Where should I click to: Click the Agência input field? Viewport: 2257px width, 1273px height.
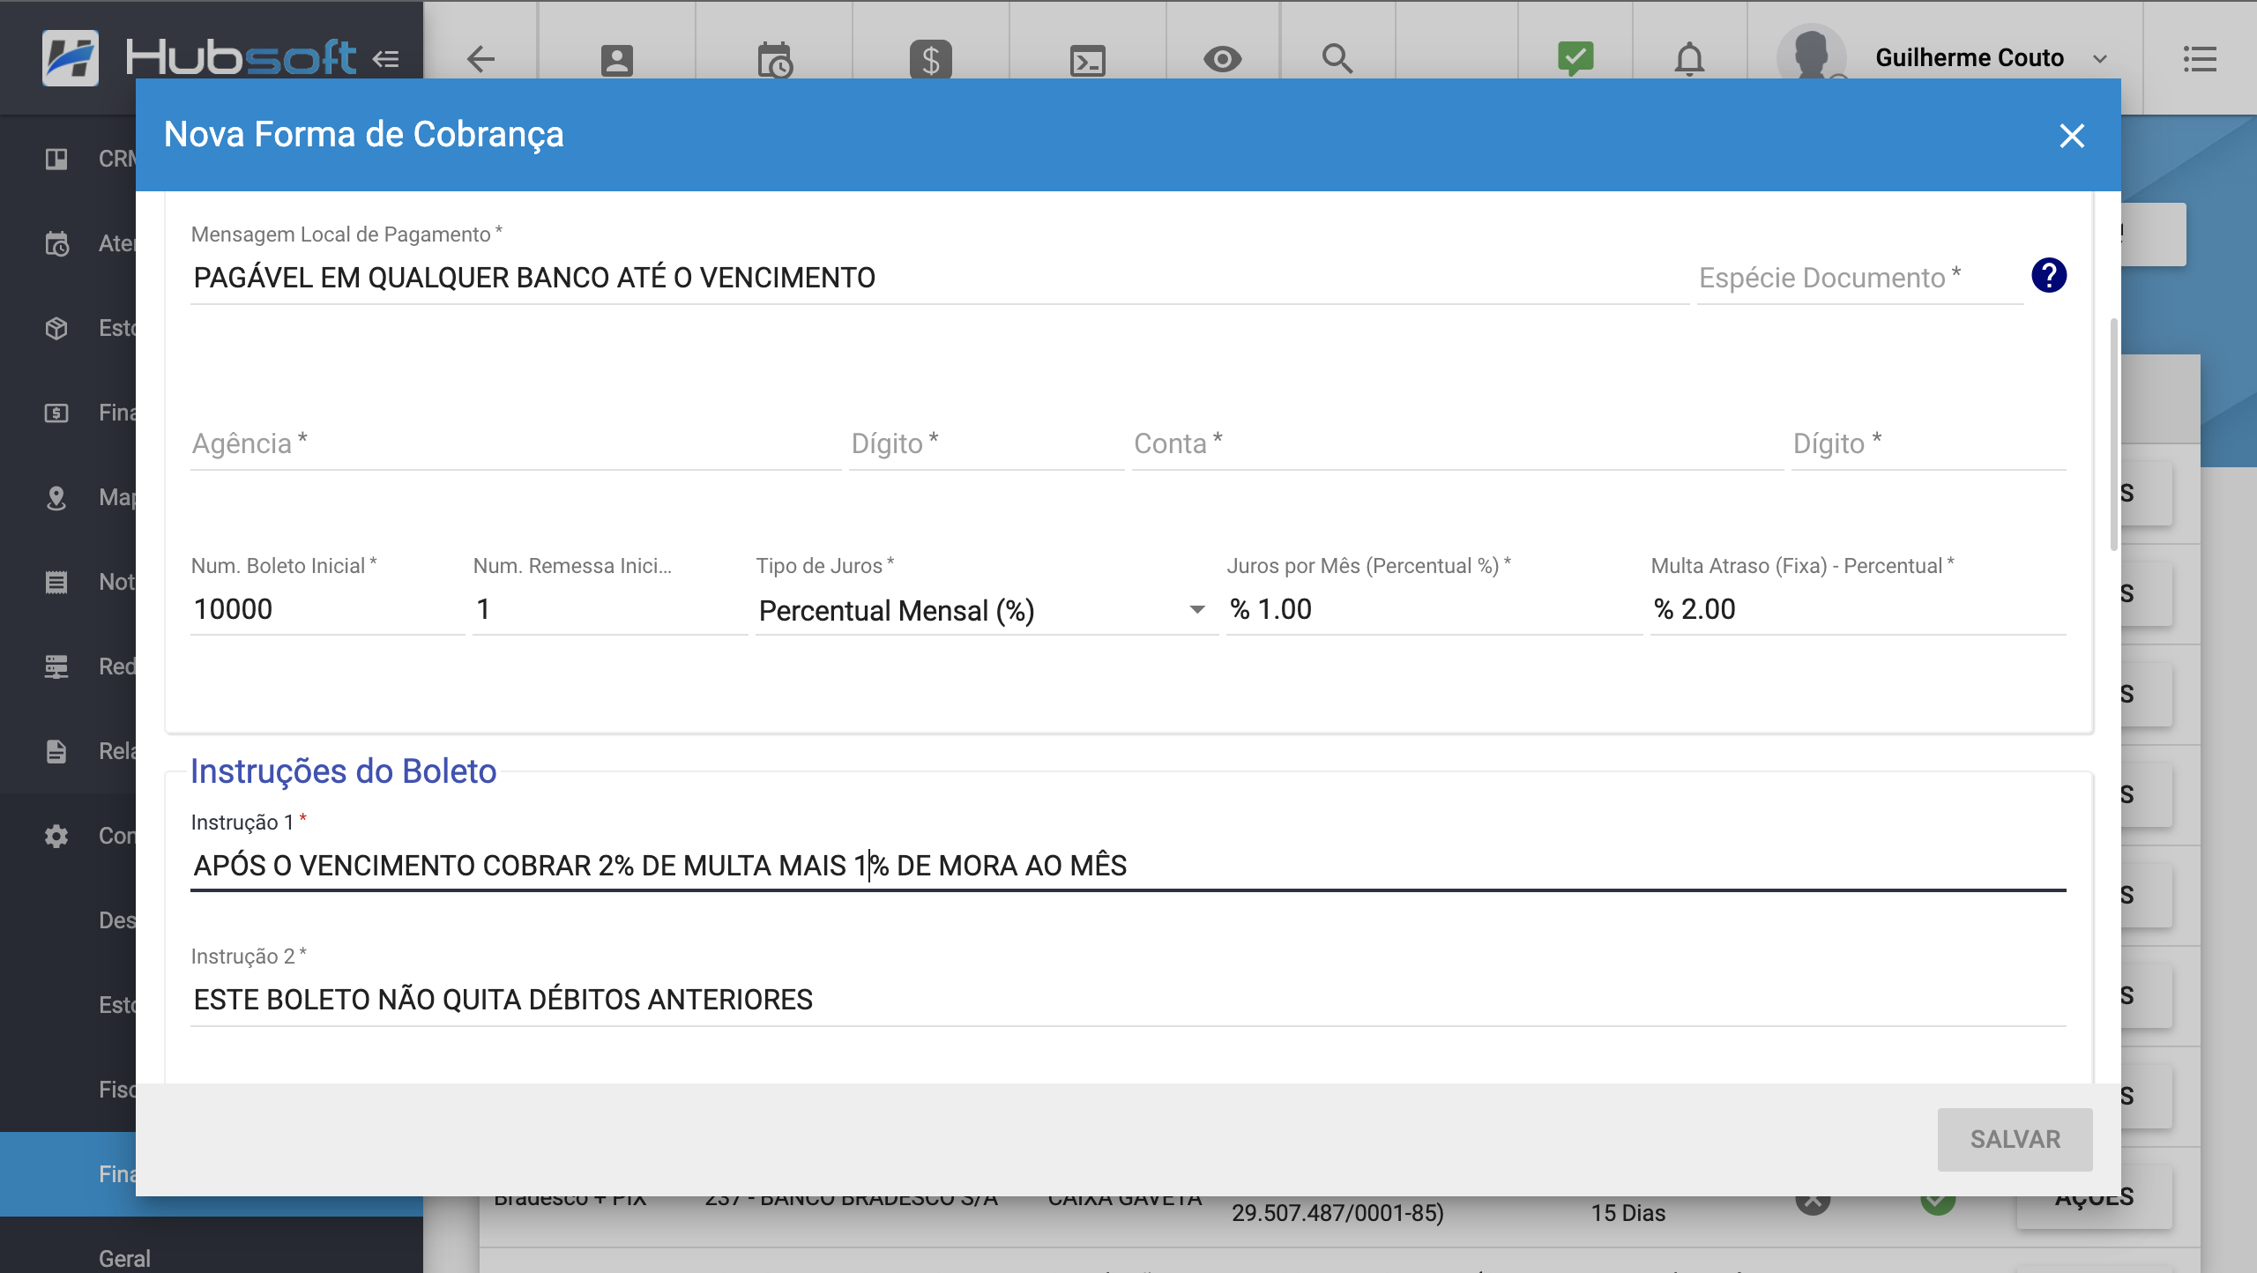[x=515, y=443]
